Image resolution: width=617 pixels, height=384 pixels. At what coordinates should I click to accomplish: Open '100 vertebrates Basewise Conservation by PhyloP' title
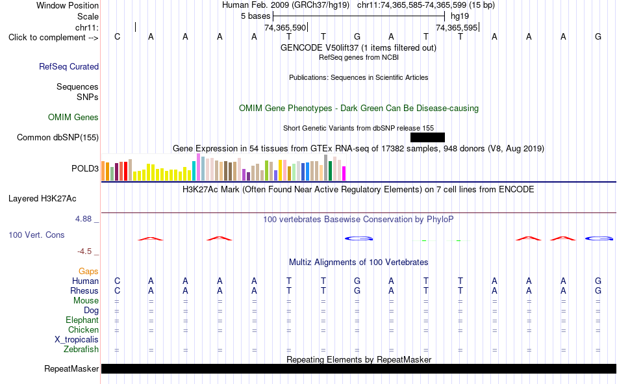tap(359, 220)
